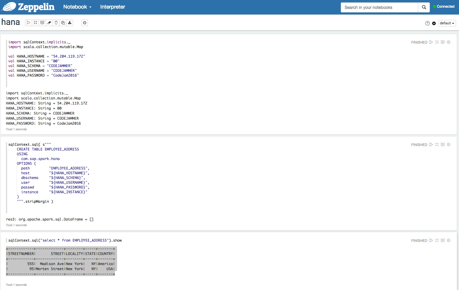Click the Madison Ave row in output table
The height and width of the screenshot is (290, 459).
(60, 264)
